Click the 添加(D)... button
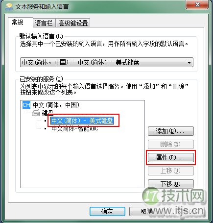Viewport: 213px width, 223px height. coord(171,131)
